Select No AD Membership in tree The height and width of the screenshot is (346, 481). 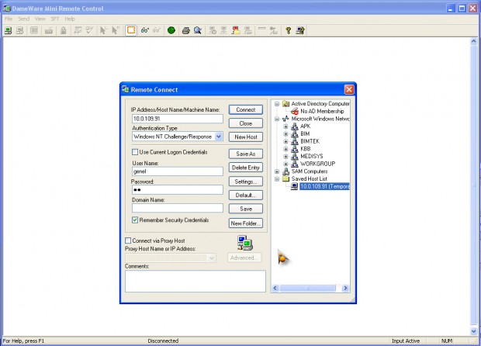(x=322, y=112)
